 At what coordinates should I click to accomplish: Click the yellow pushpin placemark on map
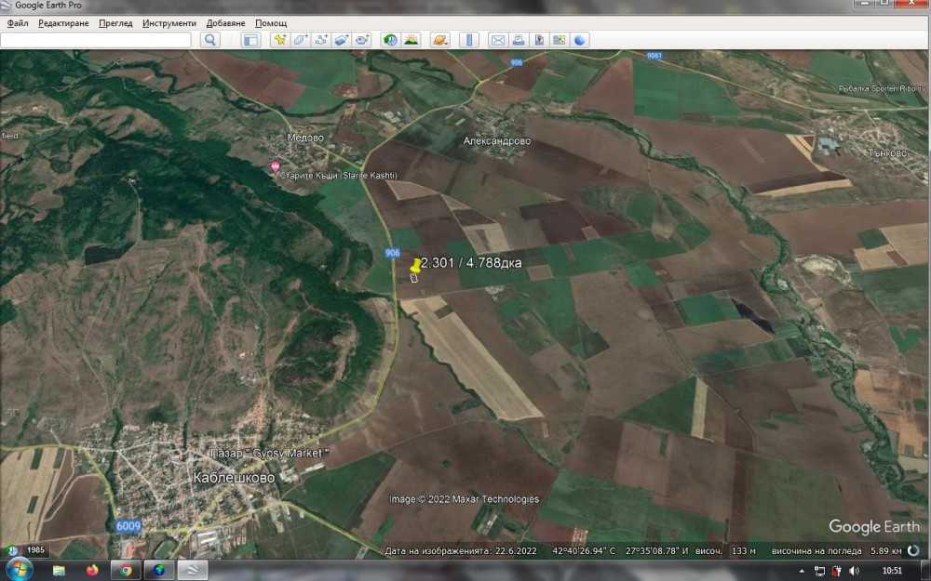415,266
